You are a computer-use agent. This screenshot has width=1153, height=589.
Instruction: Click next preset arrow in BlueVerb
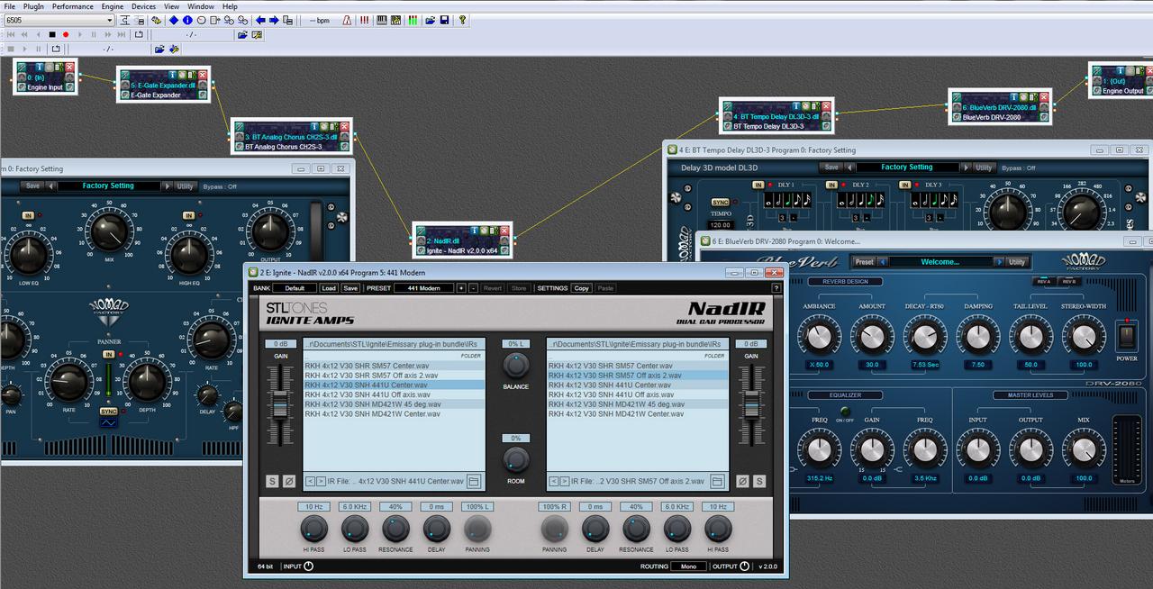998,262
